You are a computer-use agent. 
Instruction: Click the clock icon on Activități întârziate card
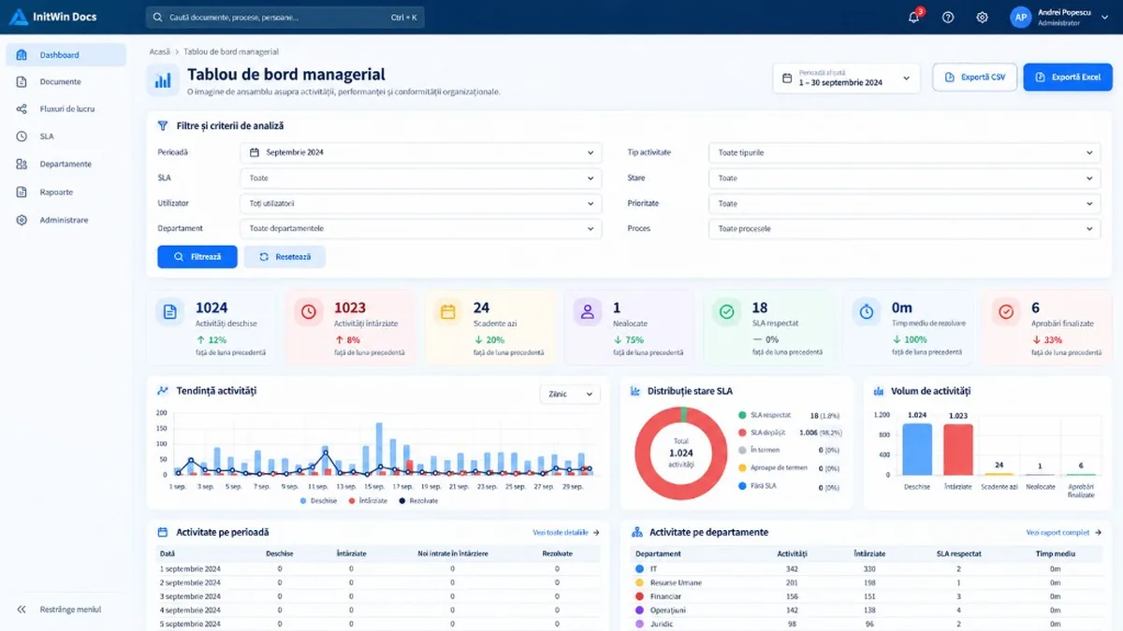click(309, 312)
